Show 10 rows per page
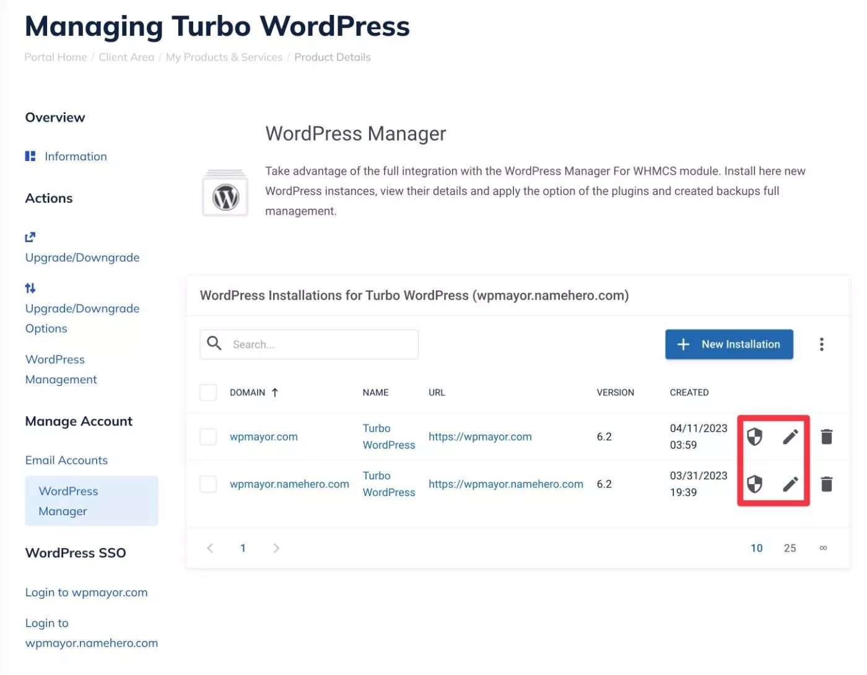The height and width of the screenshot is (675, 867). coord(757,548)
